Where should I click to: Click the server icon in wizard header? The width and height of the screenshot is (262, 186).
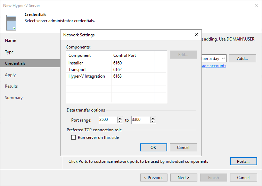pos(11,23)
